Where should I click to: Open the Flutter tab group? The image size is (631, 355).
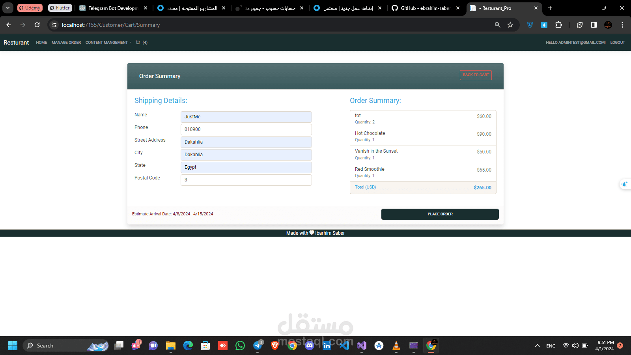coord(60,8)
